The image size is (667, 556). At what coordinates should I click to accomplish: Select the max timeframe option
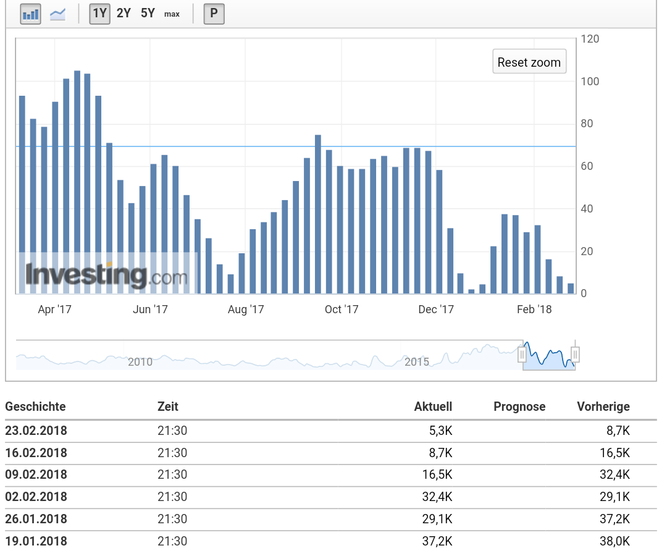click(172, 14)
